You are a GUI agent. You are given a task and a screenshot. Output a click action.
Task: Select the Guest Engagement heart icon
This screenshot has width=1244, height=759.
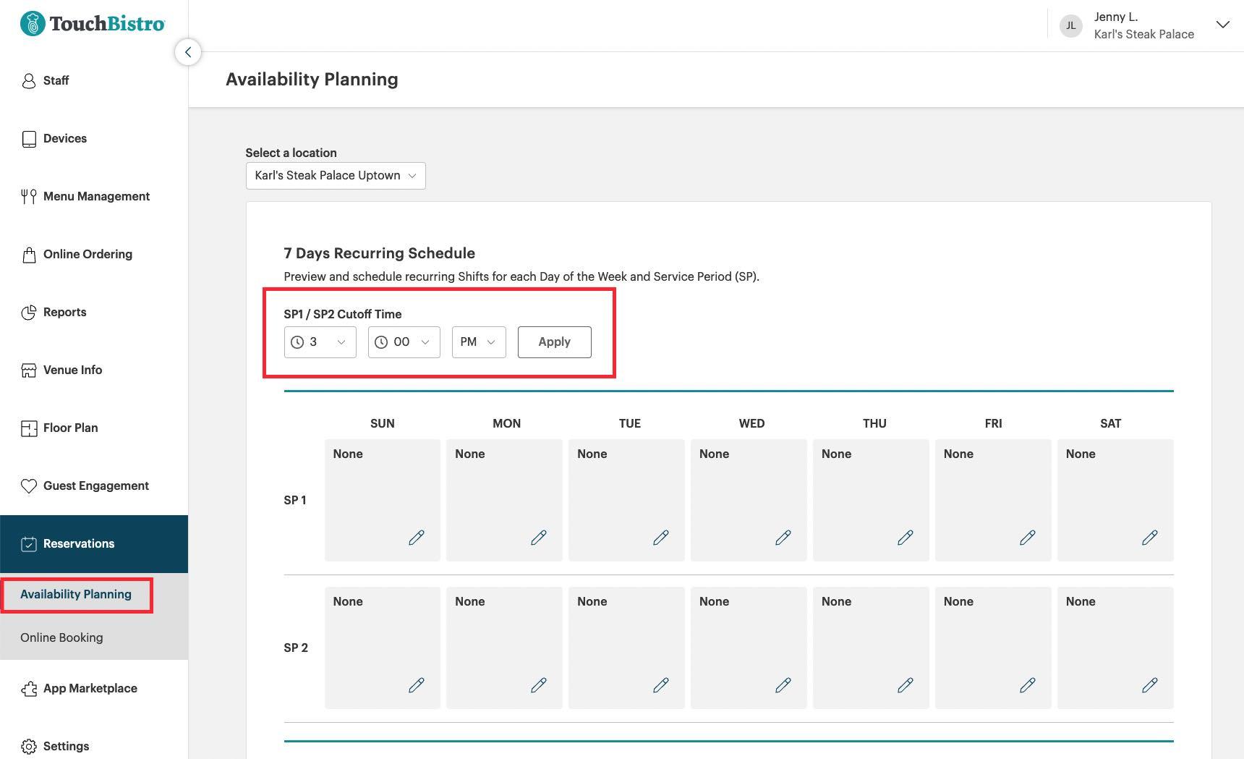pyautogui.click(x=29, y=485)
